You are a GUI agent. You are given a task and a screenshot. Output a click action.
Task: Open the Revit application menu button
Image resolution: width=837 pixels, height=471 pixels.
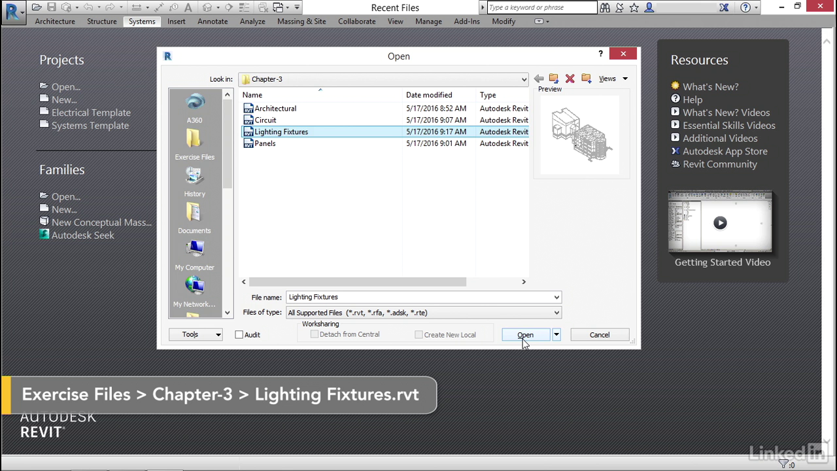pos(13,11)
